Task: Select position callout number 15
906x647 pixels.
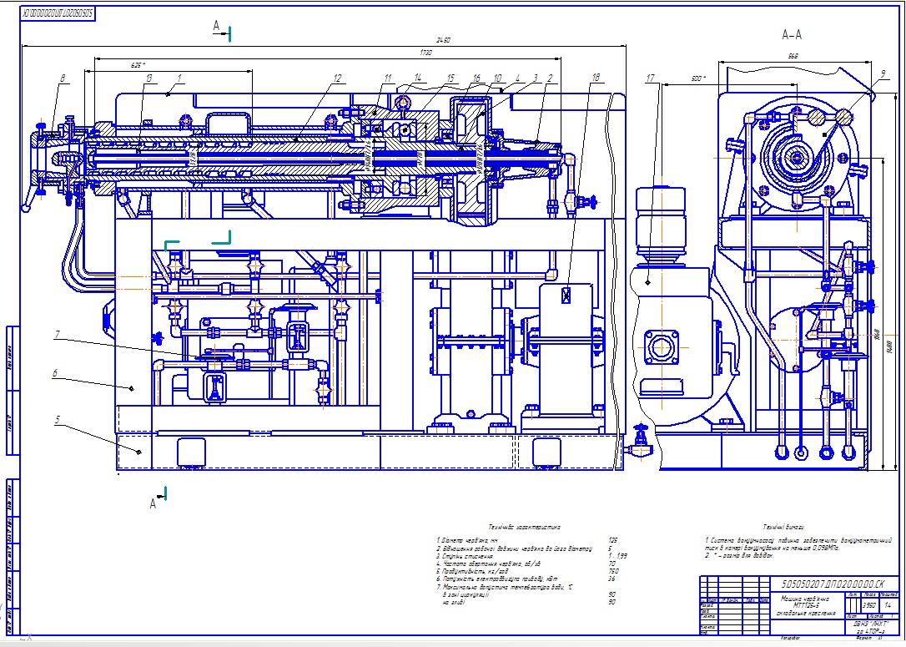Action: click(450, 78)
